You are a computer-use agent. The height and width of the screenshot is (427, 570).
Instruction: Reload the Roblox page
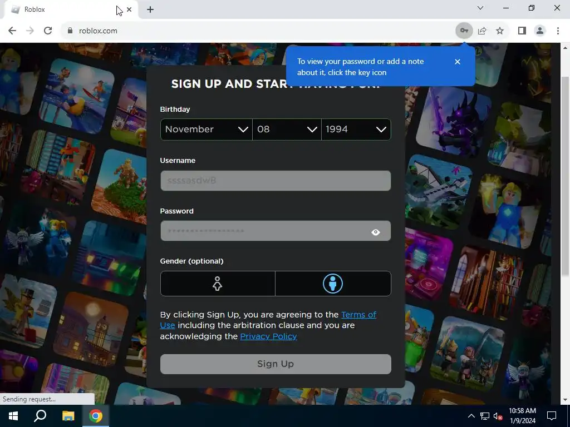[x=48, y=31]
